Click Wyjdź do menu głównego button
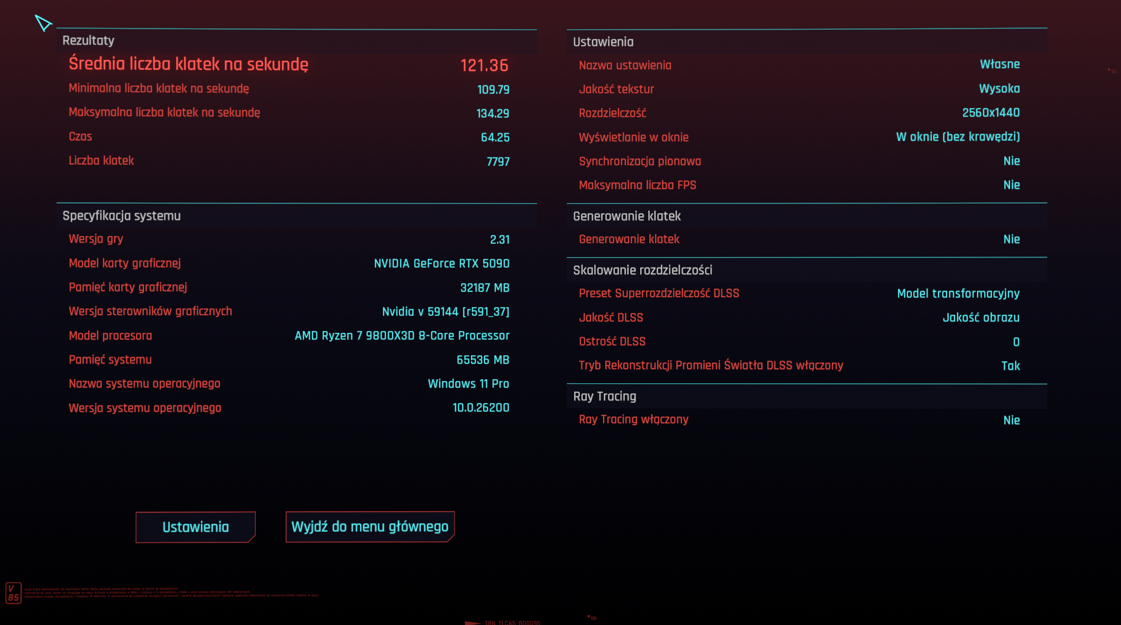This screenshot has height=625, width=1121. pyautogui.click(x=370, y=526)
